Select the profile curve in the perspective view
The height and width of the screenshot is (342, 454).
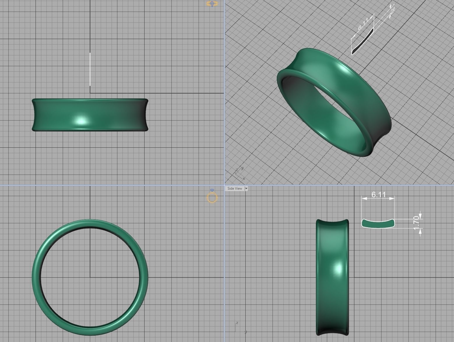pos(363,42)
